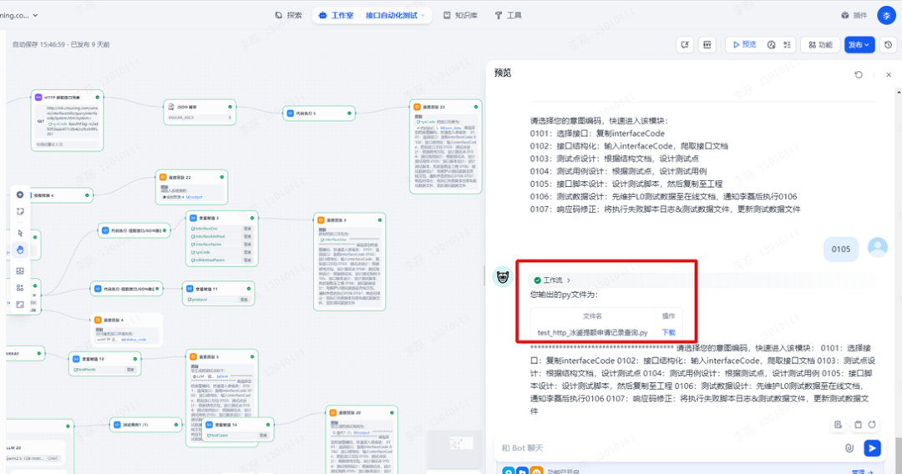Open the 插件 menu
This screenshot has height=474, width=902.
pos(854,16)
